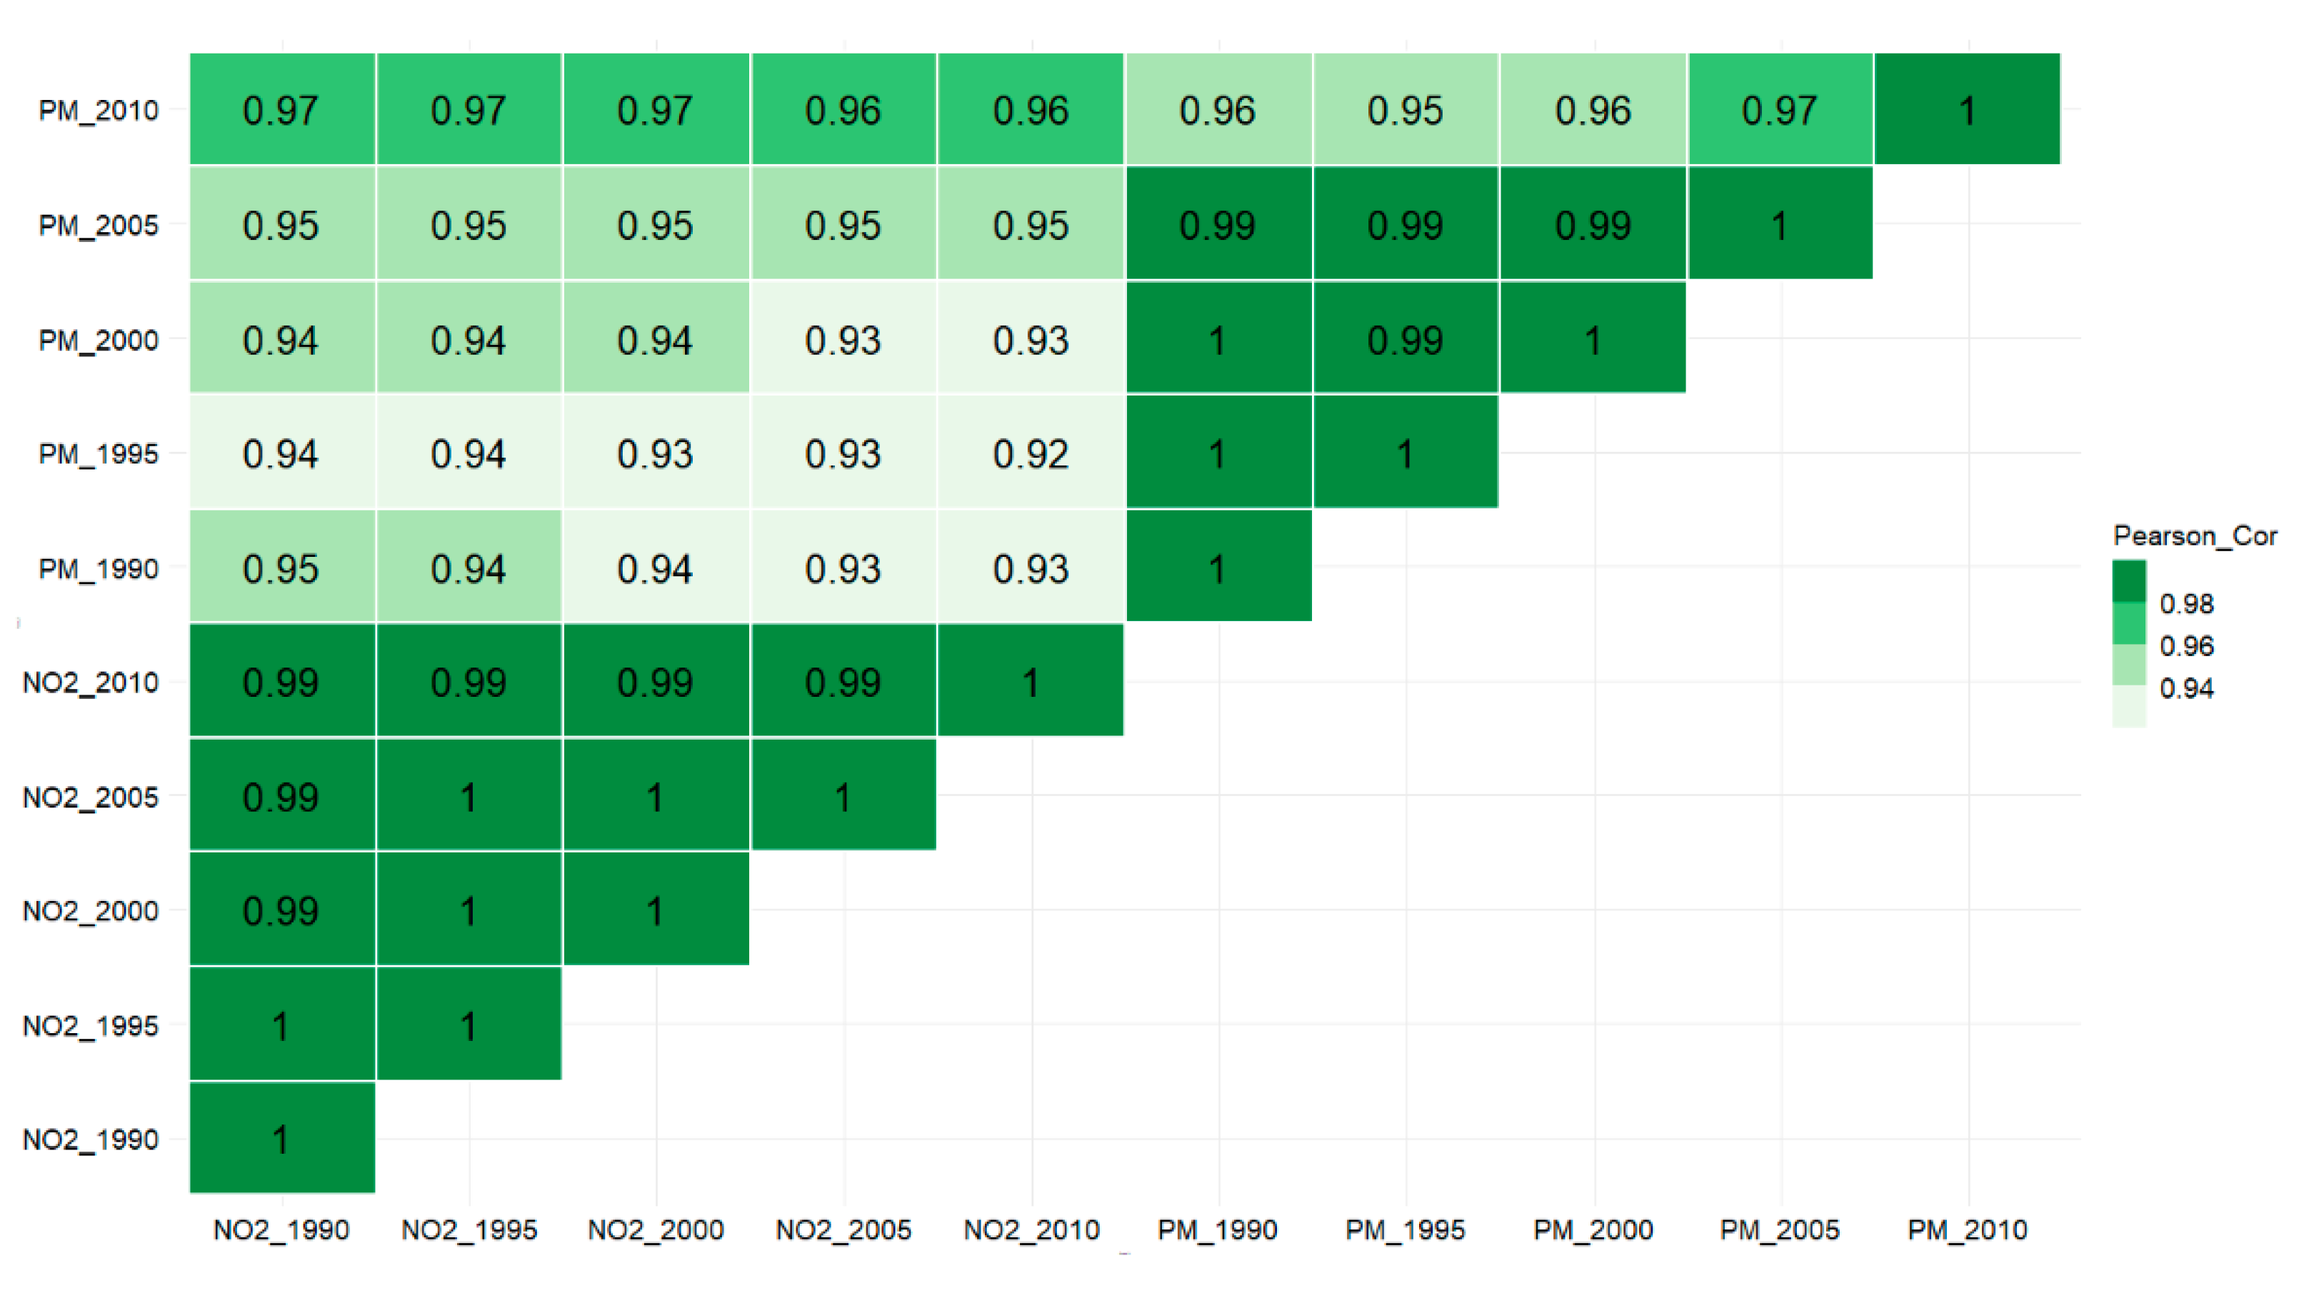The height and width of the screenshot is (1293, 2299).
Task: Click the PM_1995 label on y-axis
Action: click(x=98, y=454)
